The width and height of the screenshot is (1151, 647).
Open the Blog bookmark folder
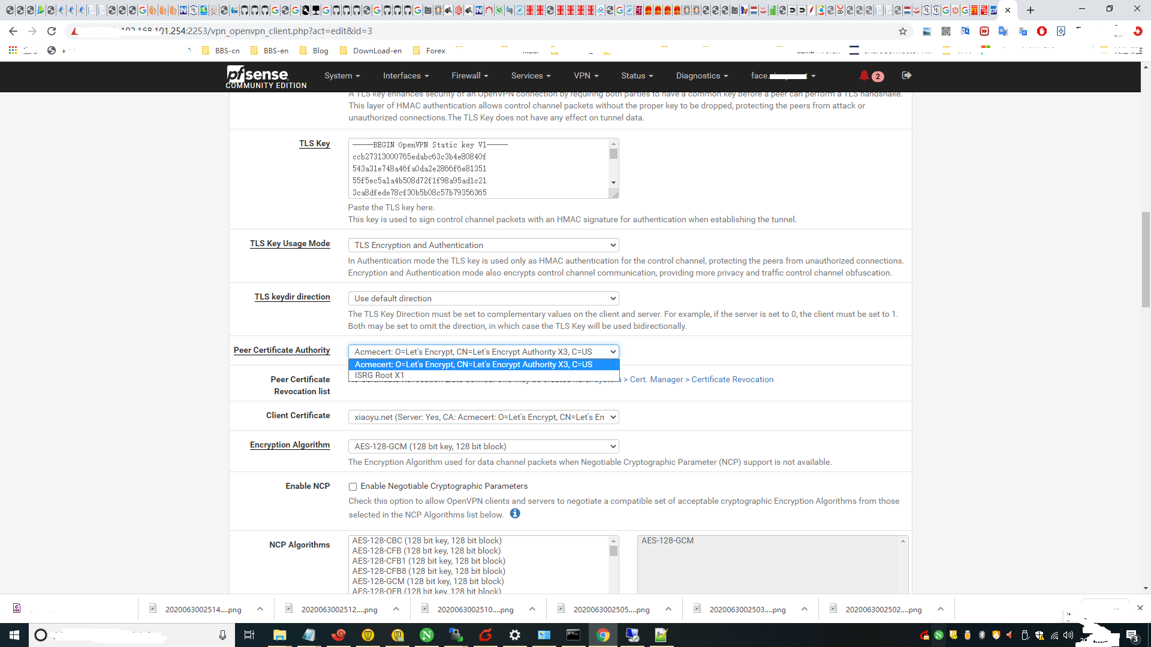tap(314, 51)
